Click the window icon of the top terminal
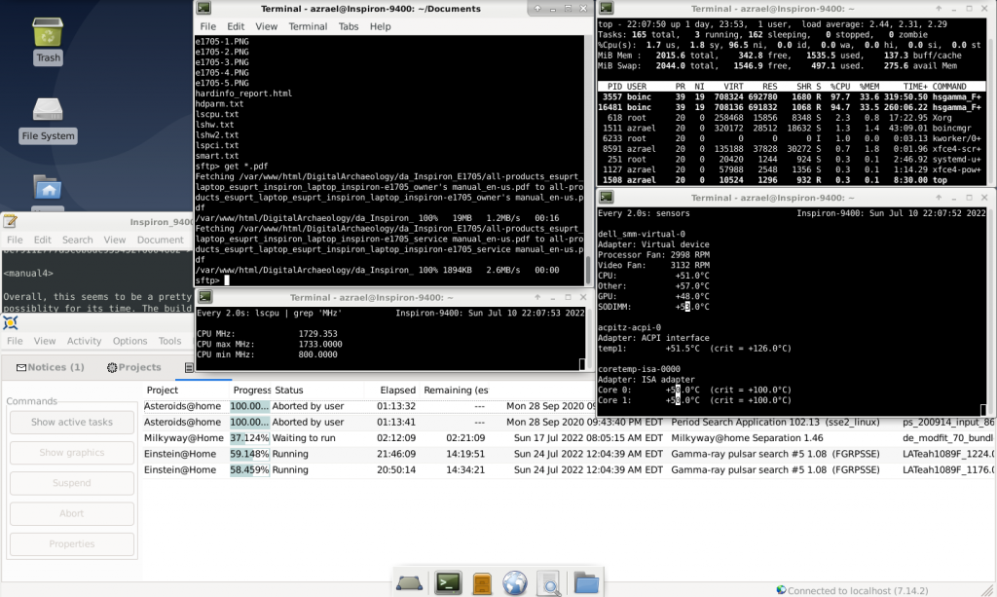997x597 pixels. pos(606,8)
